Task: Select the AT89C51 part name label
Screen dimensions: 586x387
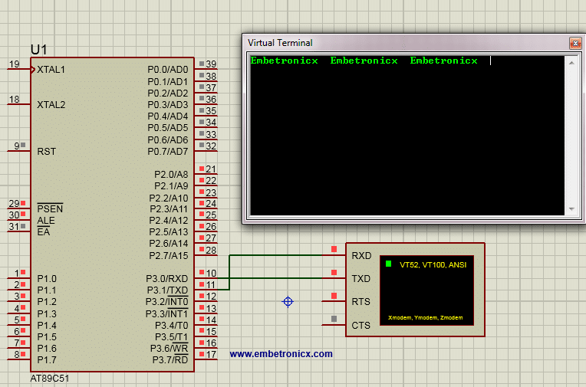Action: [50, 379]
